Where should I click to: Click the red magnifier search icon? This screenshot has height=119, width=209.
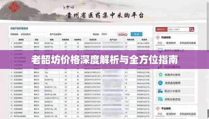tap(192, 30)
